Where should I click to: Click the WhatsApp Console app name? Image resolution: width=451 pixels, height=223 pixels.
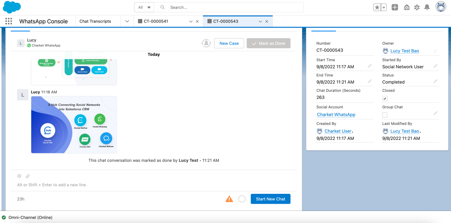click(x=44, y=21)
